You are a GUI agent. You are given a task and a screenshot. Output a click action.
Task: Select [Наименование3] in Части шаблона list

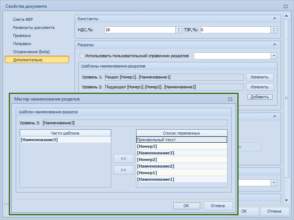[65, 140]
